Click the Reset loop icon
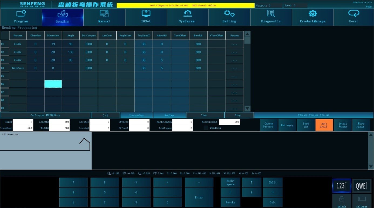 click(x=353, y=13)
